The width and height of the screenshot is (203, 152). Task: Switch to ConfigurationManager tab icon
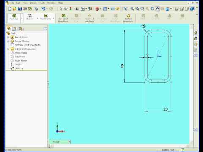(x=21, y=29)
